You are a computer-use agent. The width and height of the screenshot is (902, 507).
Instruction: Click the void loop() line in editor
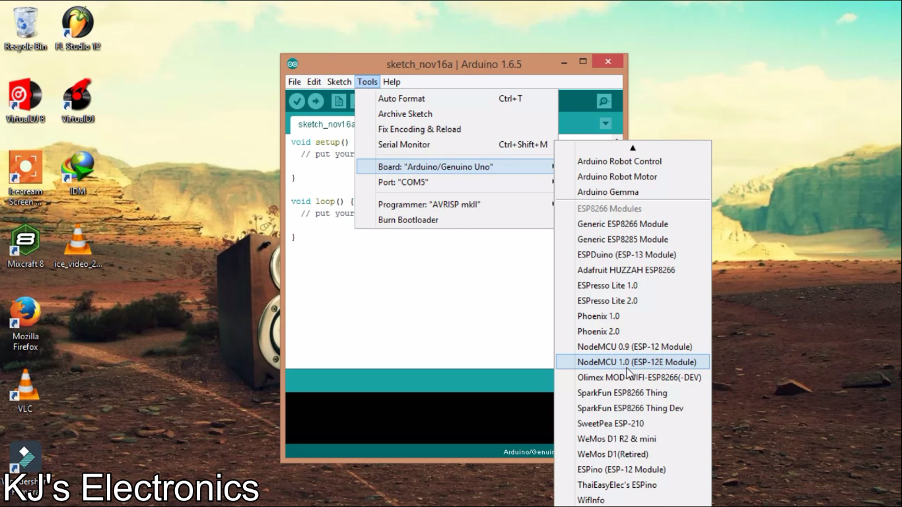(322, 201)
